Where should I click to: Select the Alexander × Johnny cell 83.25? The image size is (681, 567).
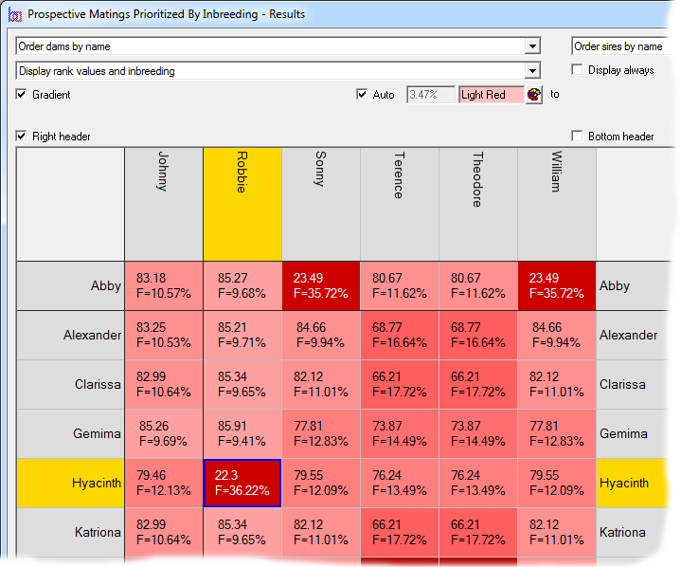[164, 336]
